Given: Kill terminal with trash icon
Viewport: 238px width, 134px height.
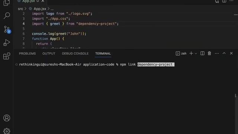Looking at the screenshot, I should point(209,53).
